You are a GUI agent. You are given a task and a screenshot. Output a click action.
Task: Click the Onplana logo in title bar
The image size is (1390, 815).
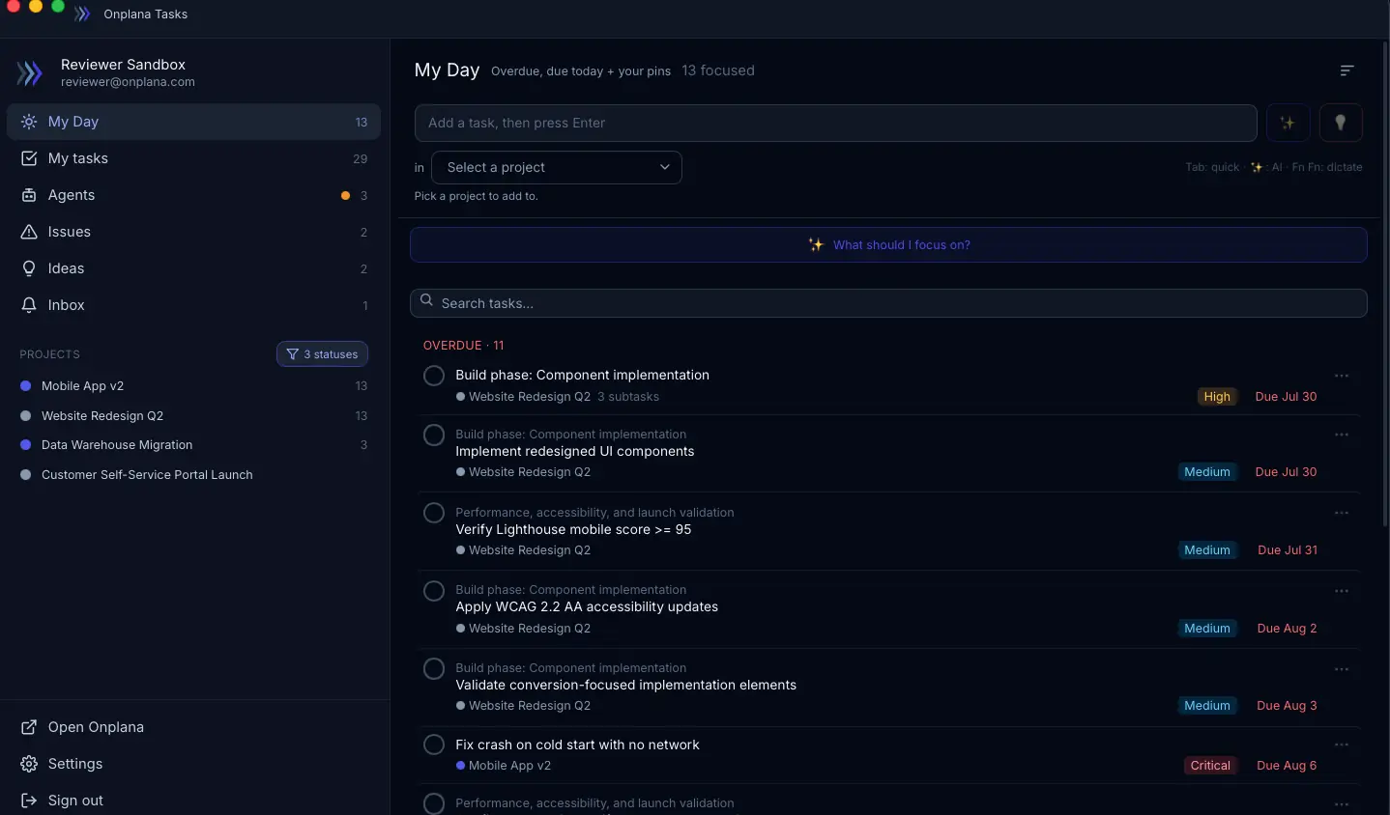pos(82,14)
